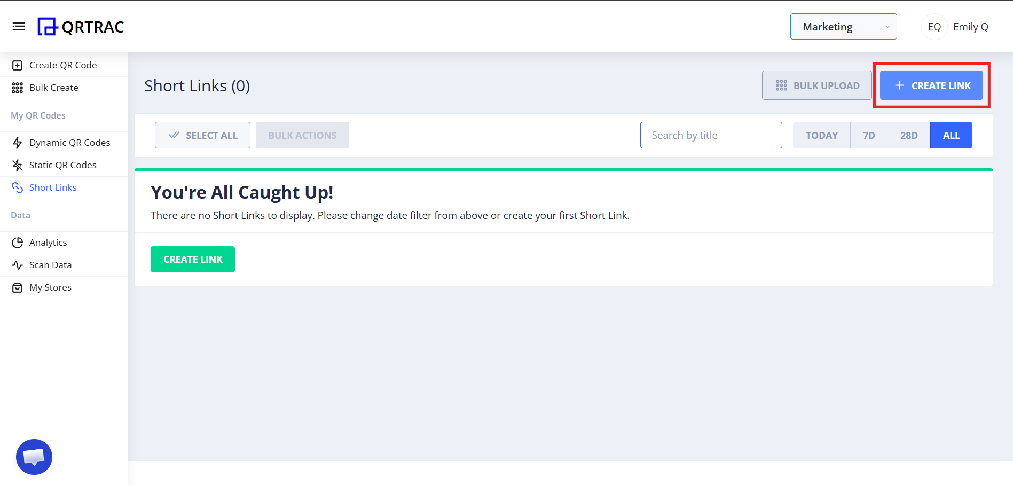Click the Scan Data waveform icon

(18, 264)
